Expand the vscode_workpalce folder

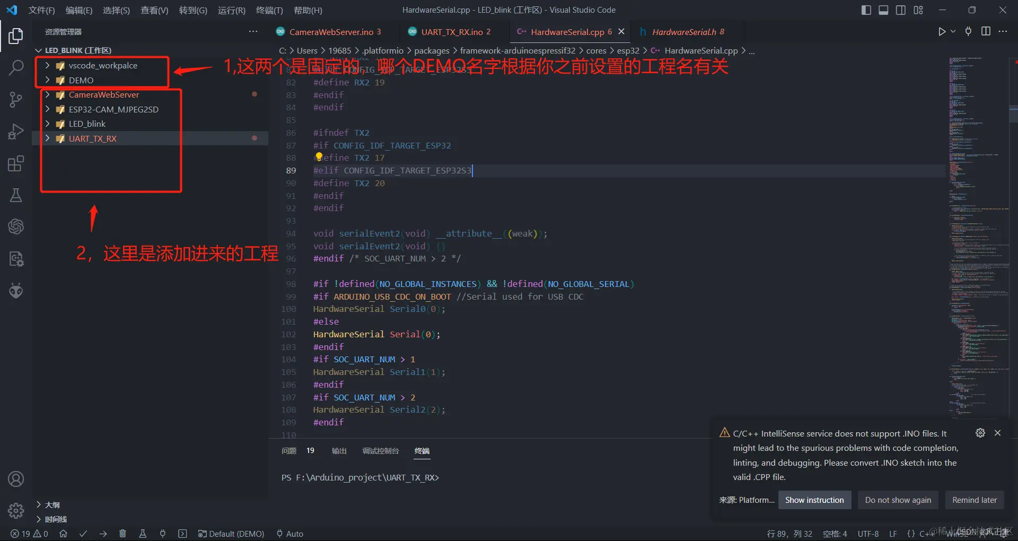48,65
